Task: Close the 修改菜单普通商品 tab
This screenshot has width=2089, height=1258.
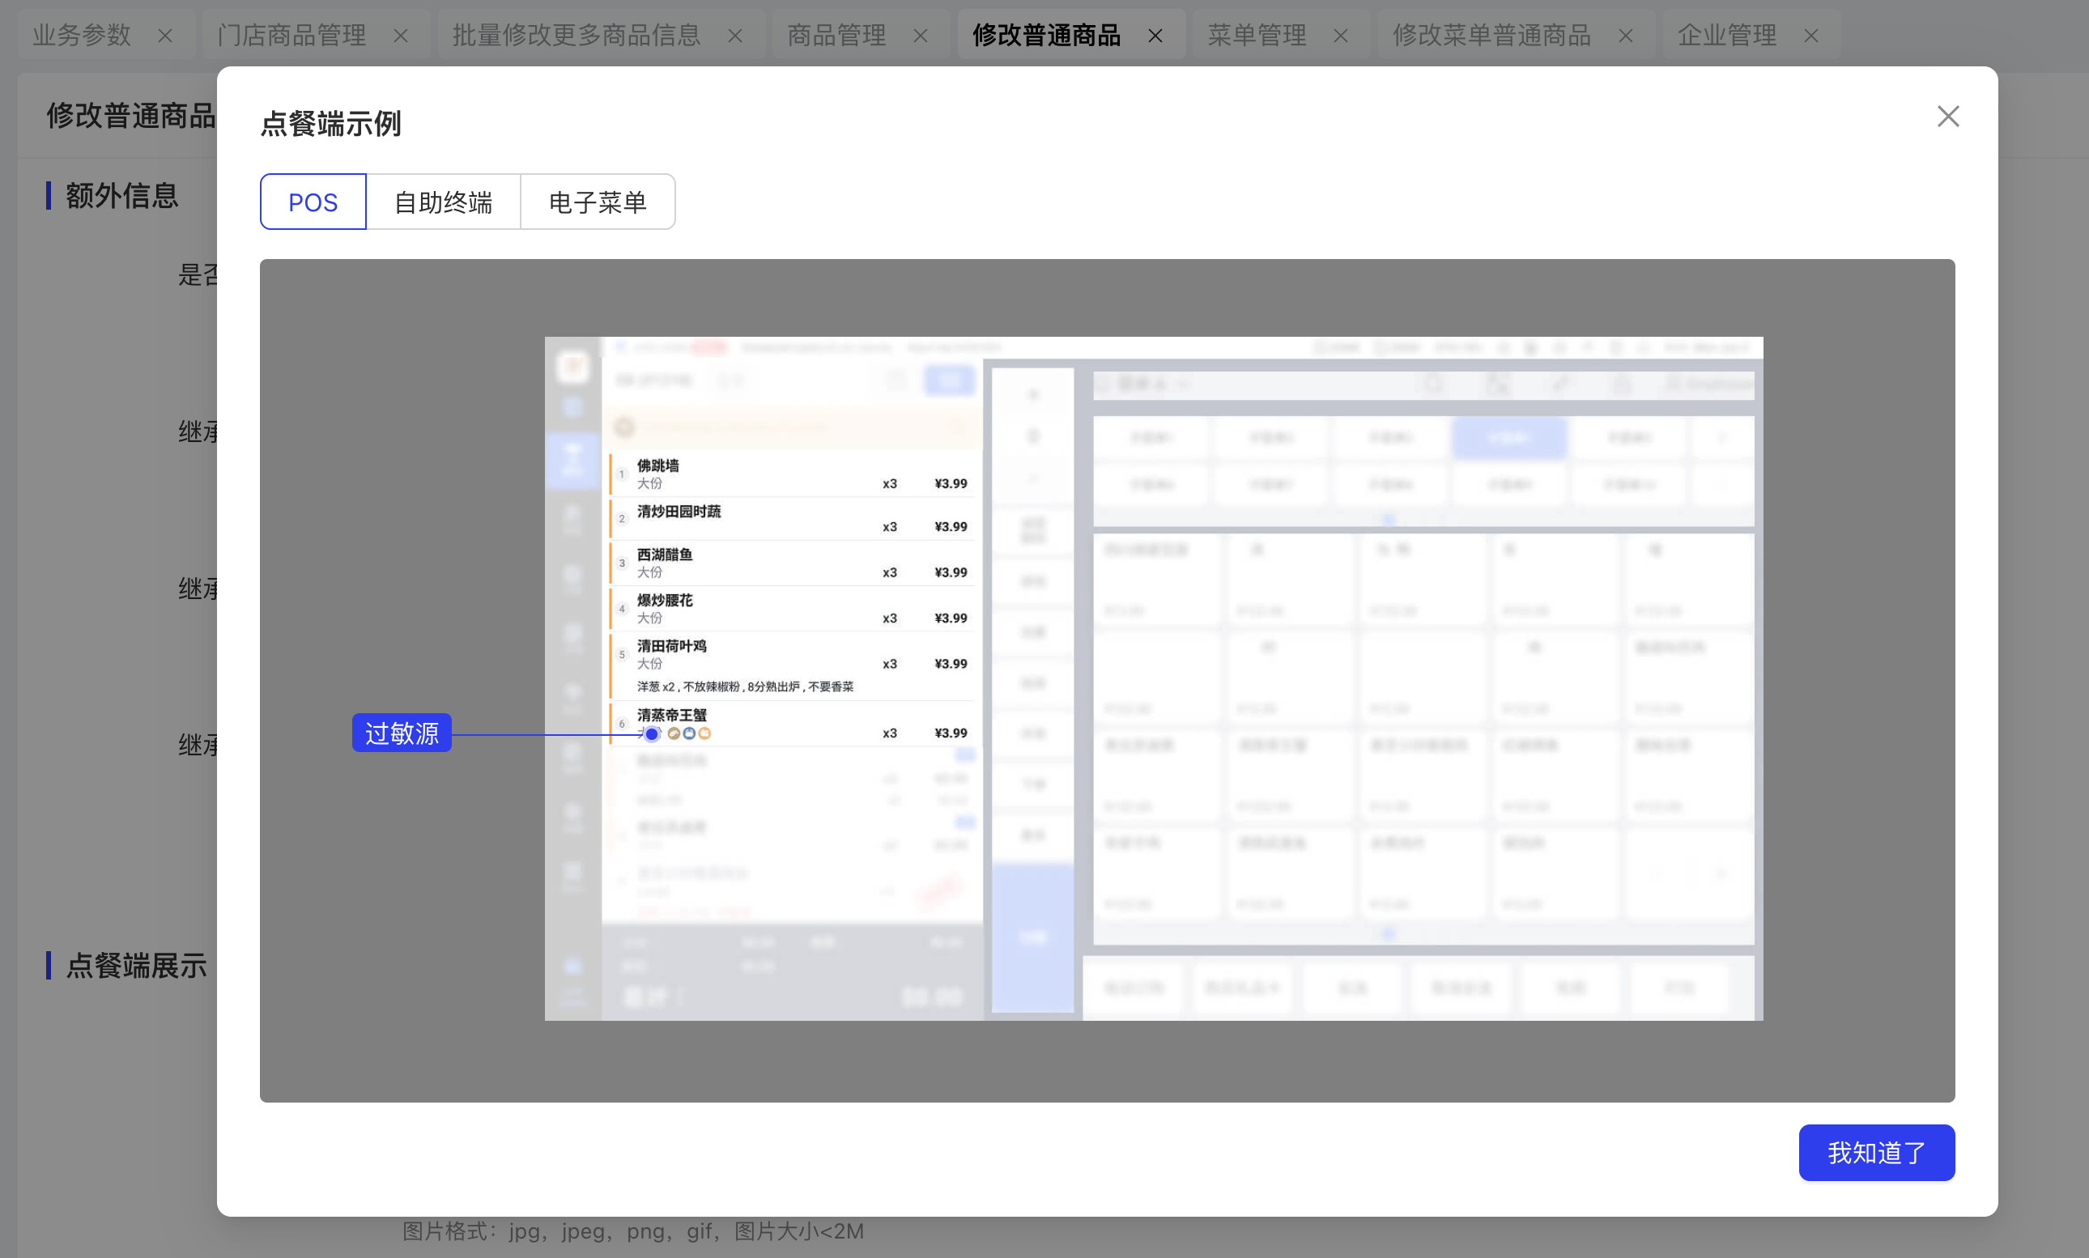Action: (1625, 36)
